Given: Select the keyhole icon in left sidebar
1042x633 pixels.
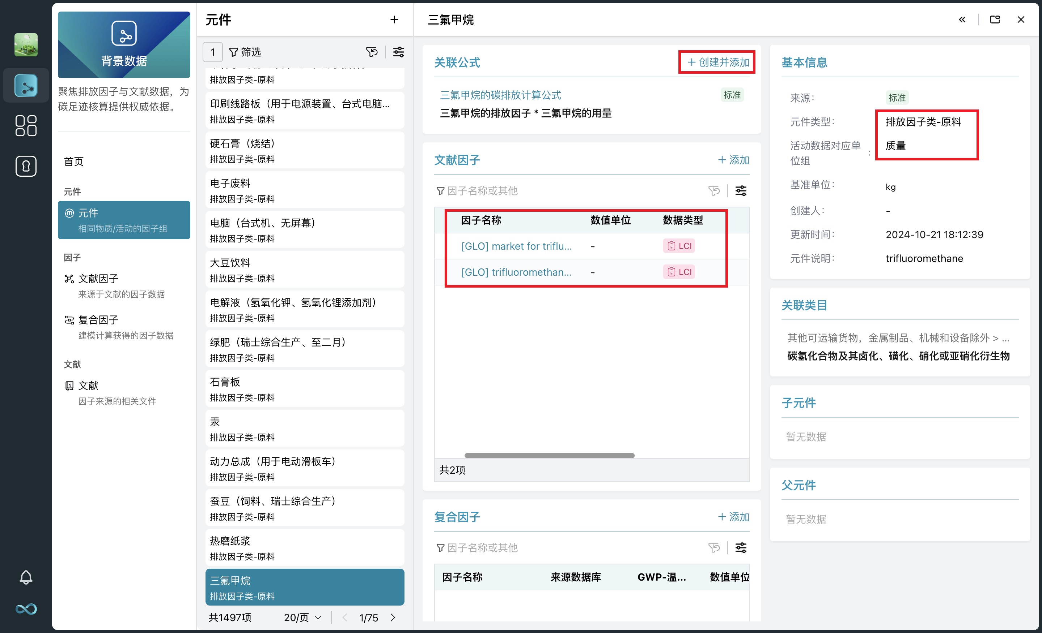Looking at the screenshot, I should tap(25, 166).
